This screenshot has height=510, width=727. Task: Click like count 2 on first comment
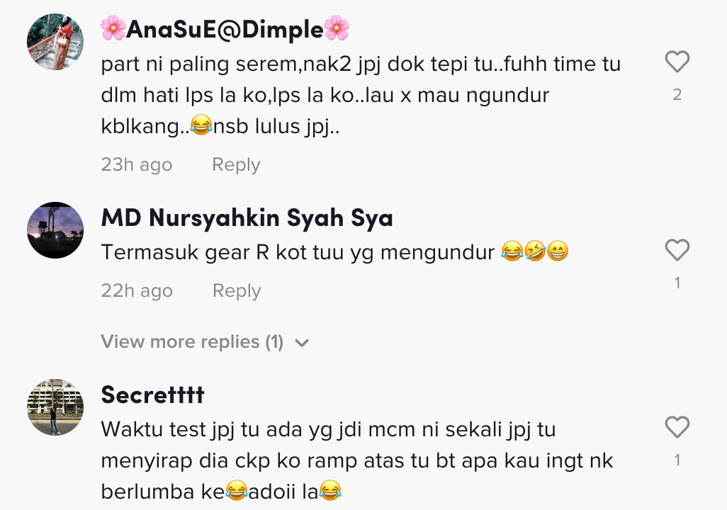tap(677, 95)
